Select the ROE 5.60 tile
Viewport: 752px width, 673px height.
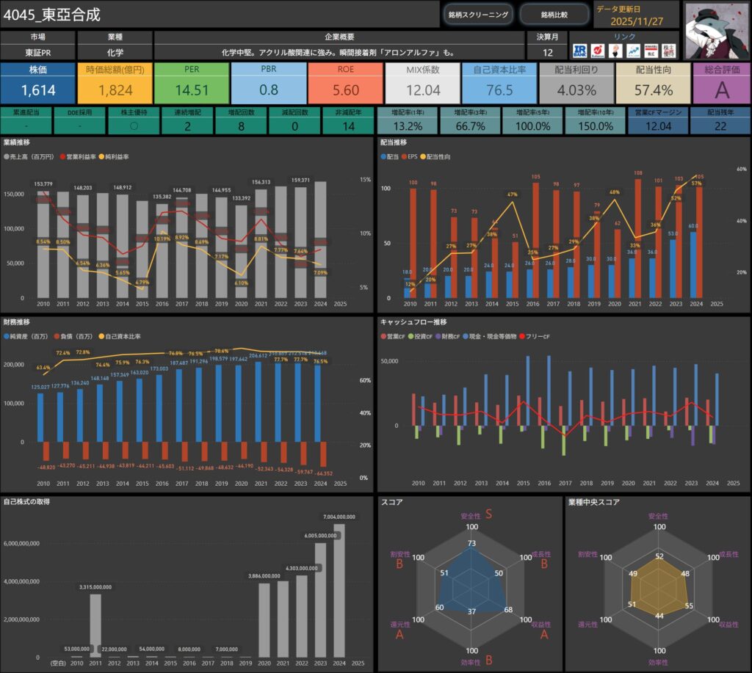pos(345,83)
